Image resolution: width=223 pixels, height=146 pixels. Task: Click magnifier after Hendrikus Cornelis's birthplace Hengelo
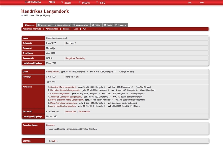click(x=108, y=90)
